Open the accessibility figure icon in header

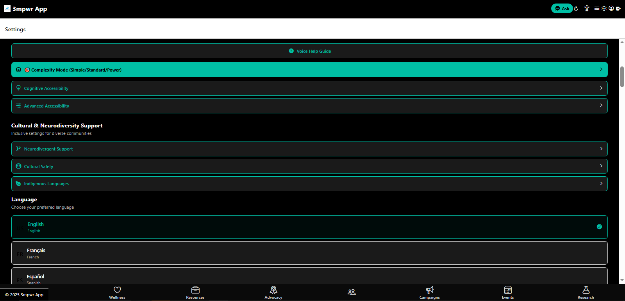pos(587,8)
